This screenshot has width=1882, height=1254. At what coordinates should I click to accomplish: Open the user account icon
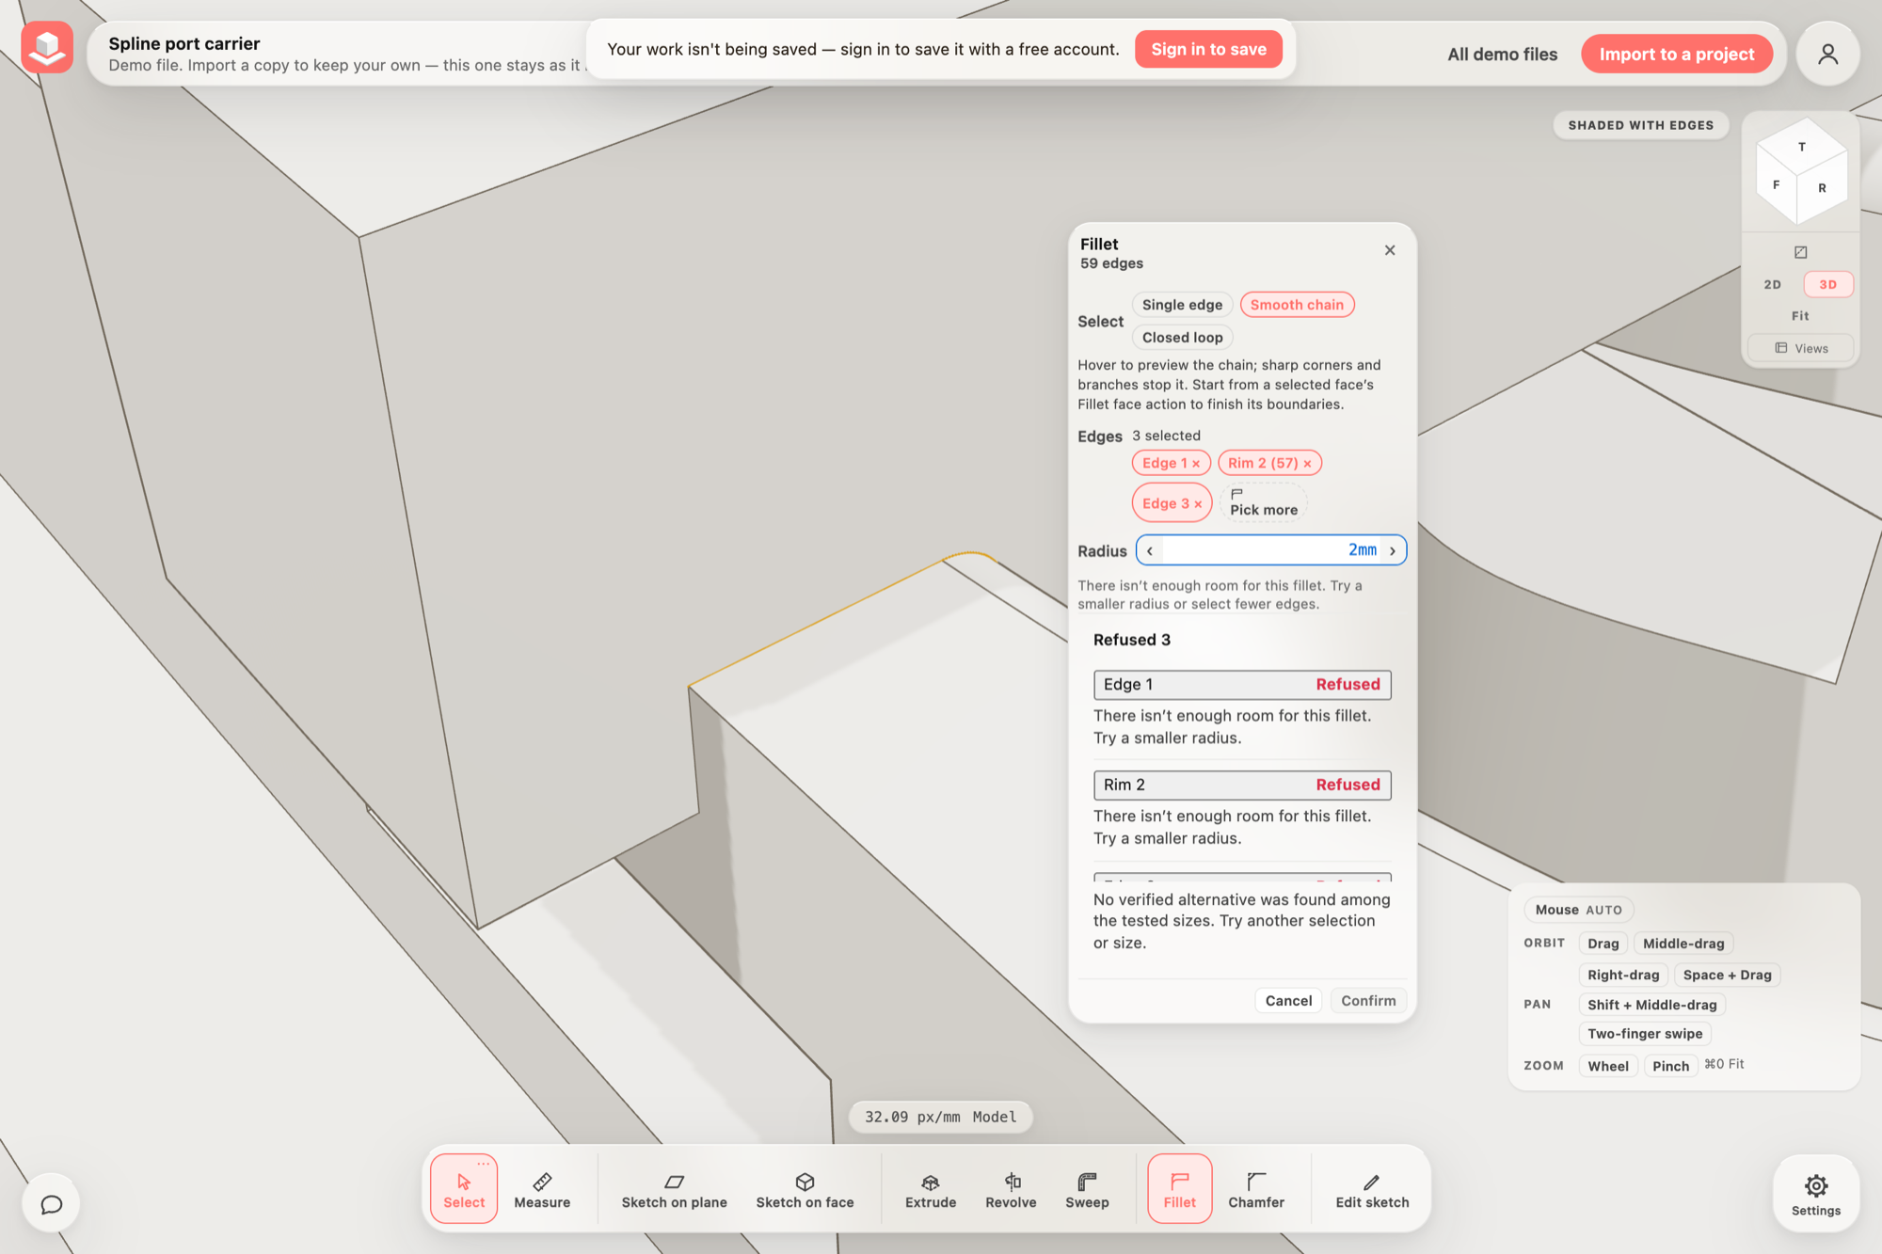[1827, 55]
